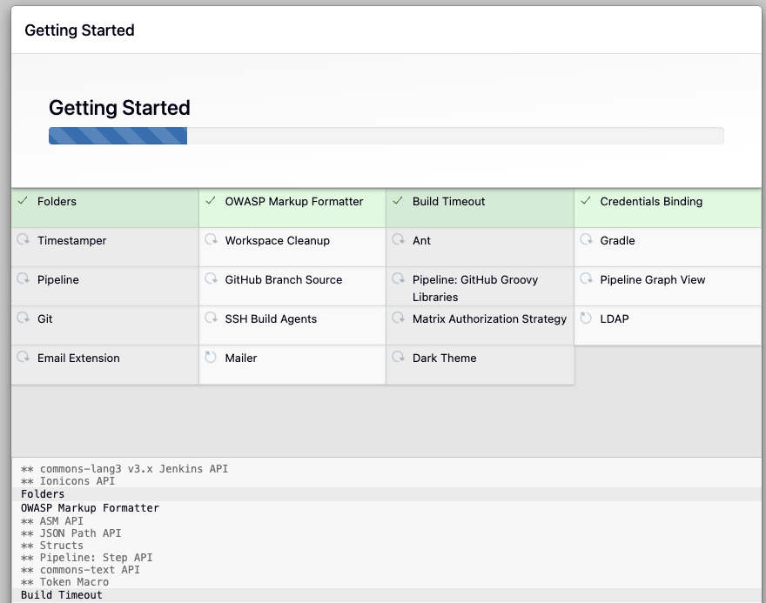Select the GitHub Branch Source plugin label
This screenshot has width=766, height=603.
(x=284, y=279)
